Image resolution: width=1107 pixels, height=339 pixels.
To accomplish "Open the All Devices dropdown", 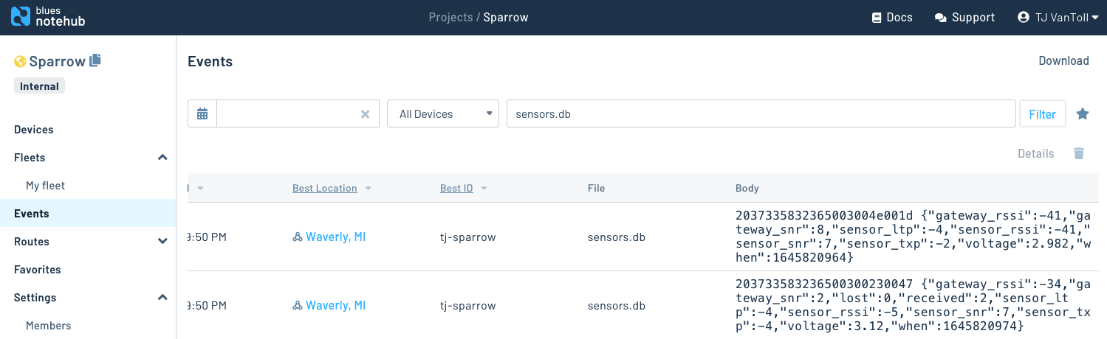I will coord(443,114).
